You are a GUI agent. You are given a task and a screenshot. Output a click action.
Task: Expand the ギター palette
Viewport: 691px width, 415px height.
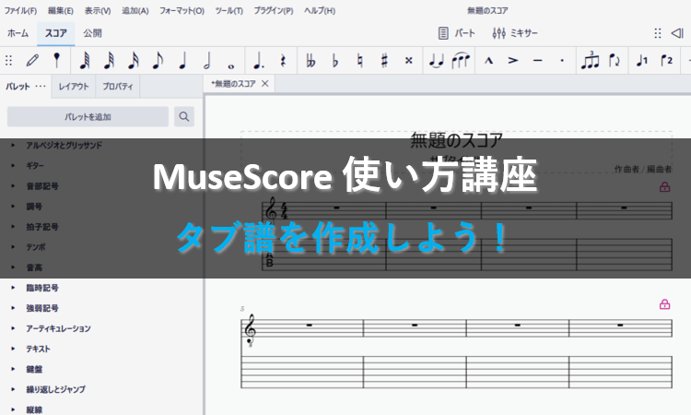(37, 165)
